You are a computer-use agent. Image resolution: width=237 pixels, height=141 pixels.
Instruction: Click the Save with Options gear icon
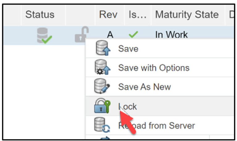(101, 68)
